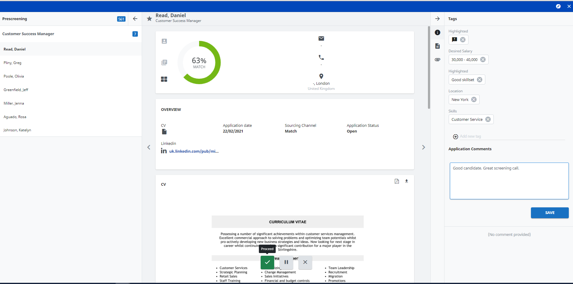
Task: Open the profile card icon
Action: (164, 41)
